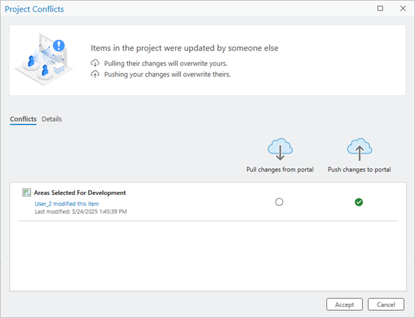The height and width of the screenshot is (318, 415).
Task: Click the small pull cloud icon in the banner
Action: pos(96,63)
